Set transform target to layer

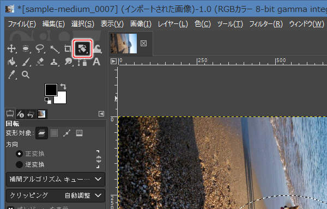point(42,133)
